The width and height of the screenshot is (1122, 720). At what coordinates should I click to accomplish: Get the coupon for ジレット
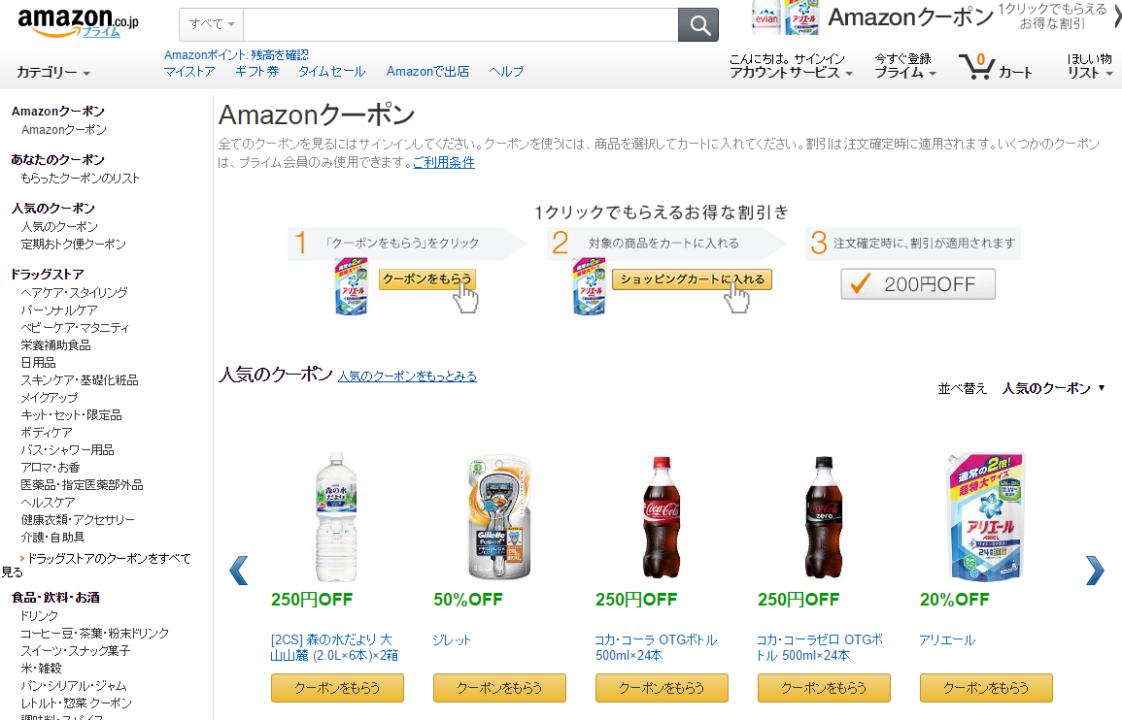tap(499, 688)
